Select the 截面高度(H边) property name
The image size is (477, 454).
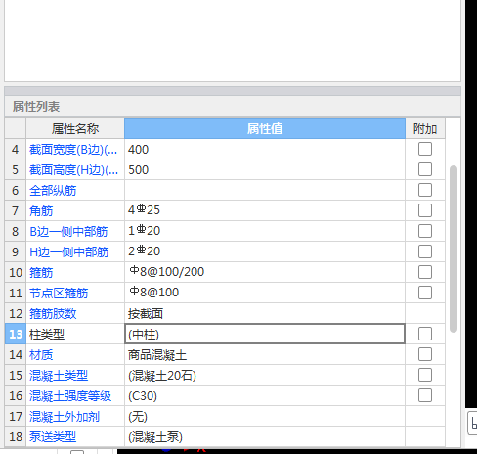[x=75, y=169]
